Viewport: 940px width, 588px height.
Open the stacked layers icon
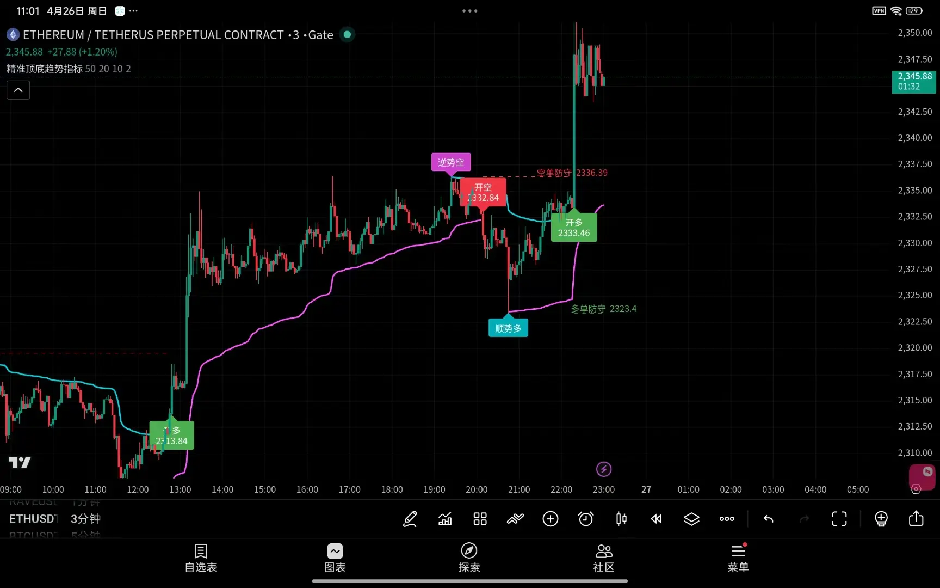pyautogui.click(x=691, y=519)
